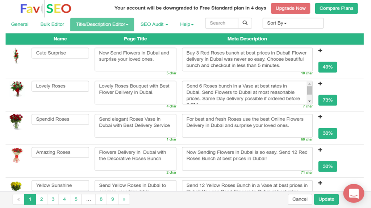
Task: Click the plus icon for Amazing Roses
Action: point(320,150)
